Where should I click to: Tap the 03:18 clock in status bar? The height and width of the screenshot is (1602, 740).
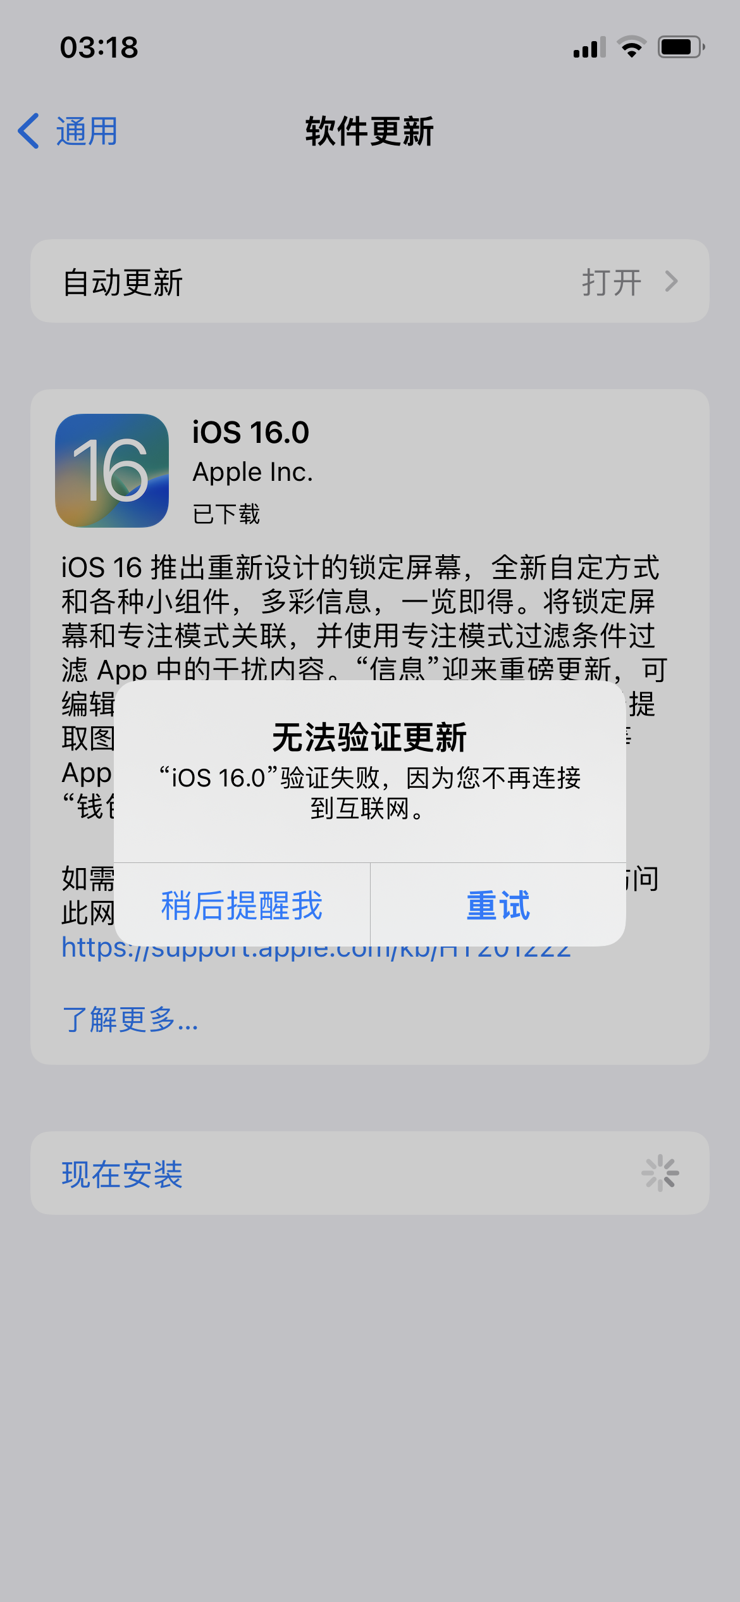pyautogui.click(x=99, y=47)
